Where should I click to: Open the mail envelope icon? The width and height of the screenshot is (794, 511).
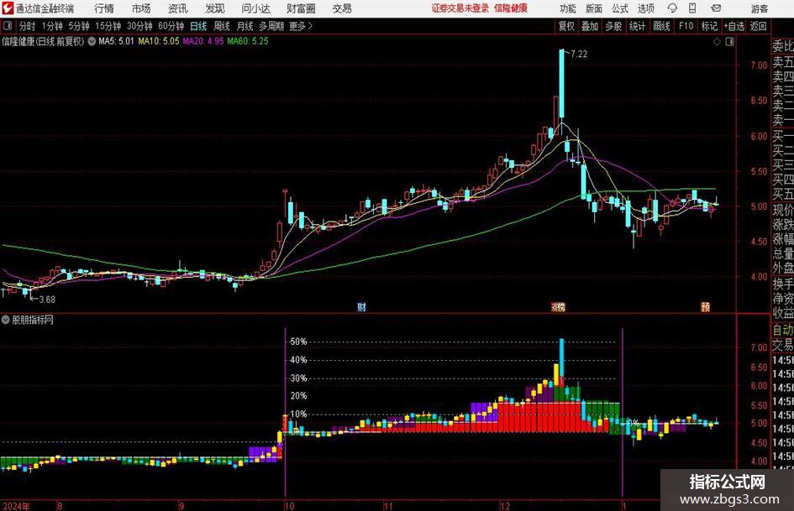pyautogui.click(x=716, y=8)
